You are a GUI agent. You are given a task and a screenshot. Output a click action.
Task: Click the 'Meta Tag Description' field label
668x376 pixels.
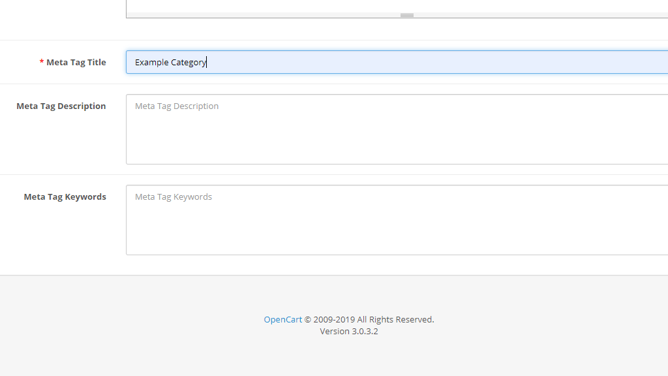[61, 106]
